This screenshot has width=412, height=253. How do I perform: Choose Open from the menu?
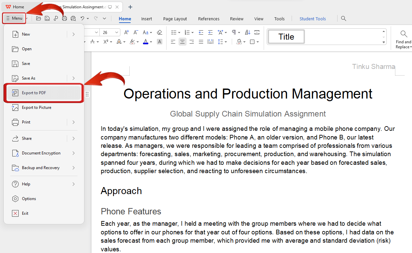coord(44,49)
